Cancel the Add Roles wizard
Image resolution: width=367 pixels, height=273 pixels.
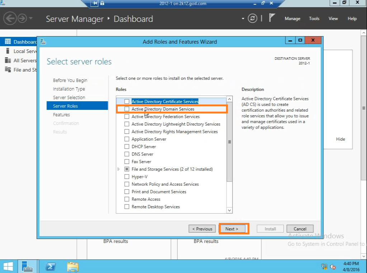[300, 229]
